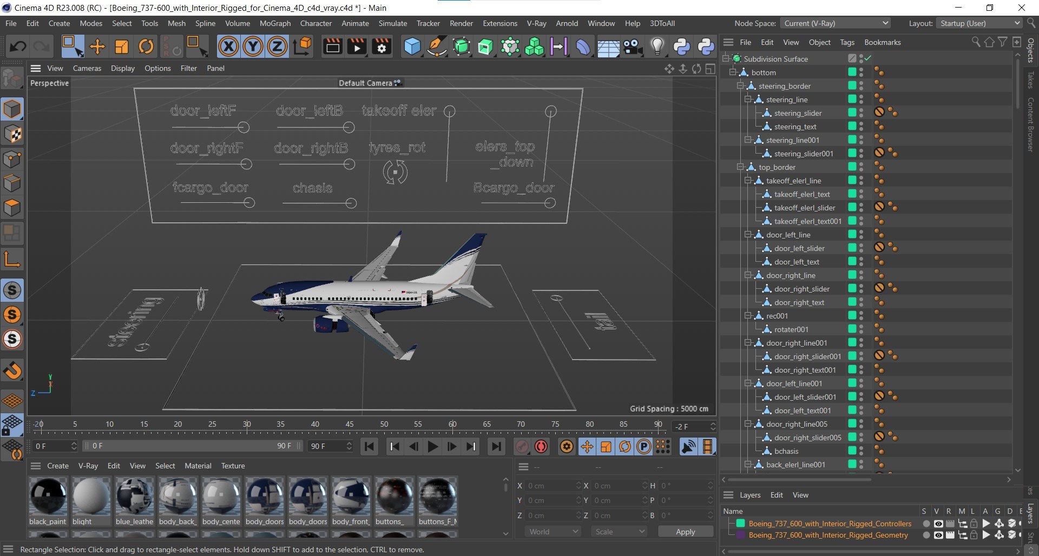The width and height of the screenshot is (1039, 556).
Task: Collapse the Subdivision Surface tree
Action: pyautogui.click(x=726, y=58)
